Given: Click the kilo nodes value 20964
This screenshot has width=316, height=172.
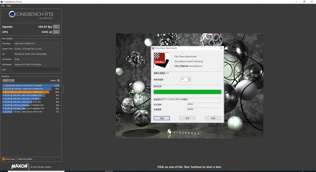Looking at the screenshot, I should [204, 109].
